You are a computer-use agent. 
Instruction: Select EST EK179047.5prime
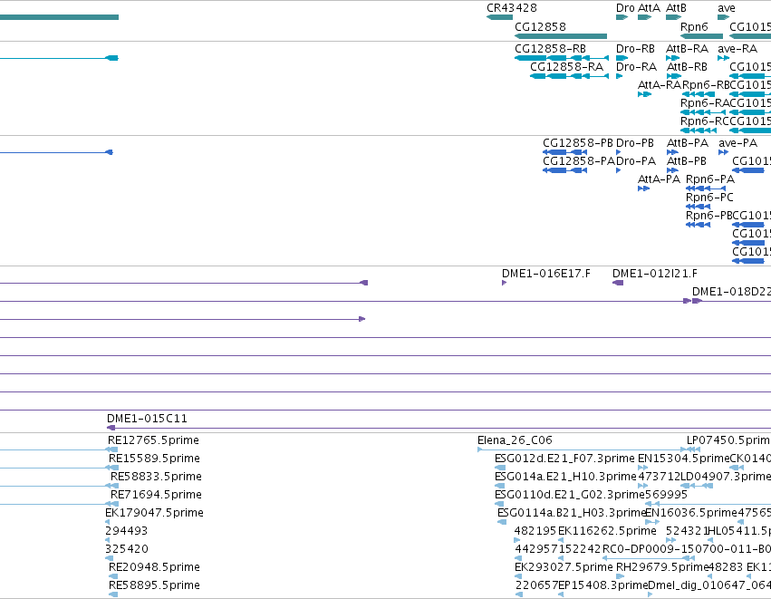point(154,513)
